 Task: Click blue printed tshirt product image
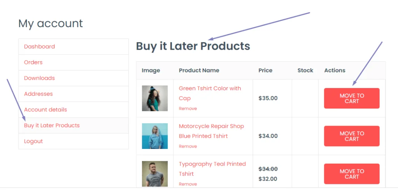click(155, 136)
